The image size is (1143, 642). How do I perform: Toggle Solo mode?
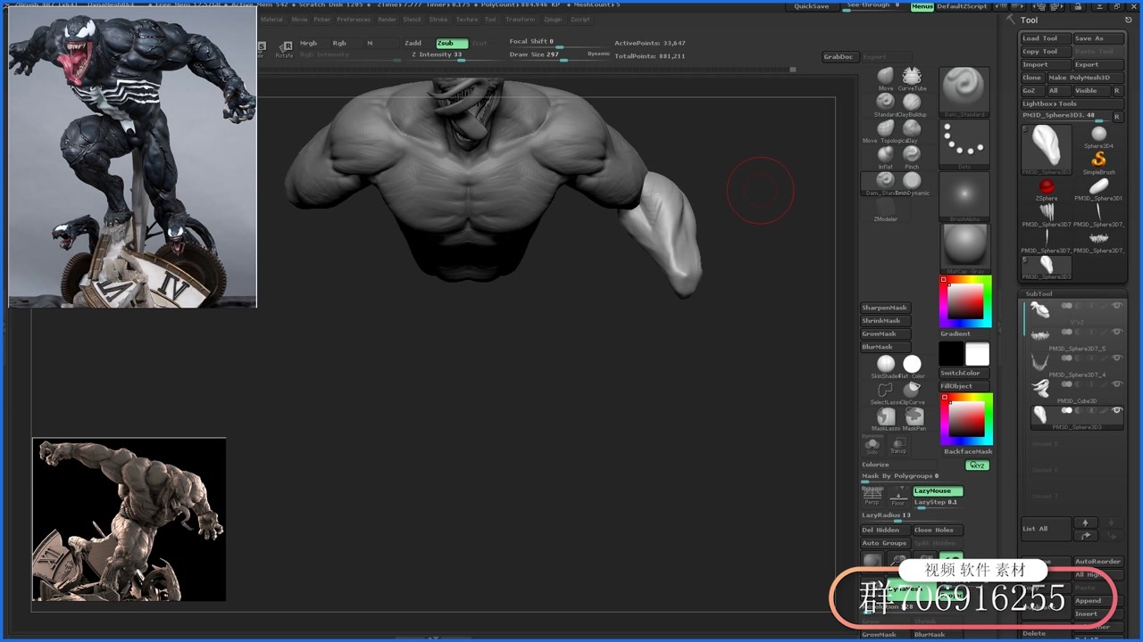click(872, 445)
